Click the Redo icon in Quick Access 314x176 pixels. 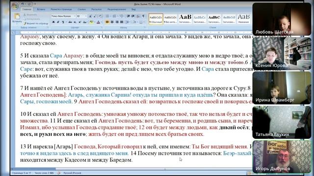[29, 4]
